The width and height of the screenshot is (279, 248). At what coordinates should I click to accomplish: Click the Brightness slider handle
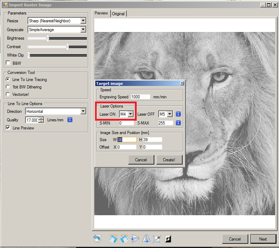(x=48, y=38)
